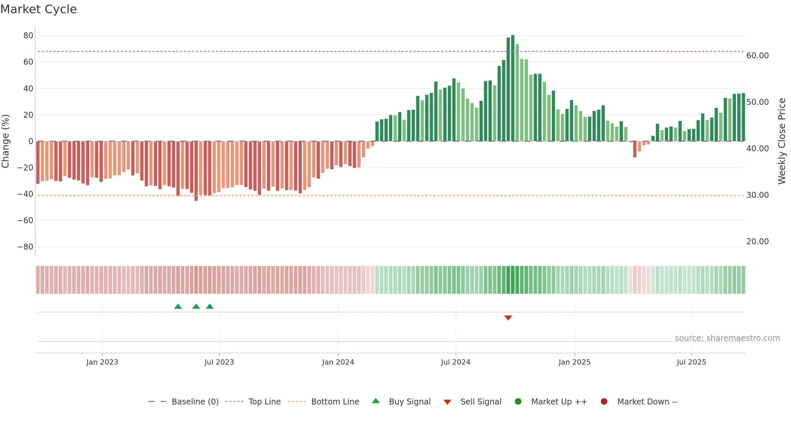The height and width of the screenshot is (445, 791).
Task: Click the green Market Up circle icon in legend
Action: coord(518,401)
